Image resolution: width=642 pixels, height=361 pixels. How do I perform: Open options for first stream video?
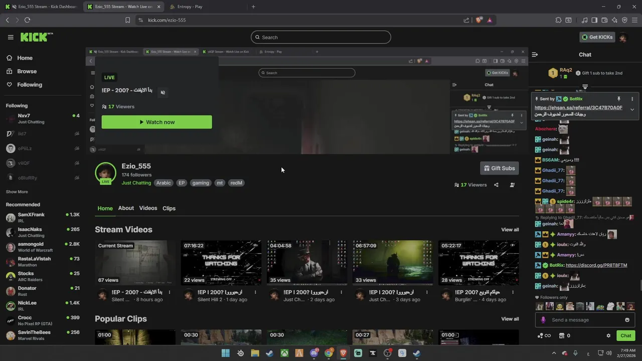pyautogui.click(x=170, y=292)
